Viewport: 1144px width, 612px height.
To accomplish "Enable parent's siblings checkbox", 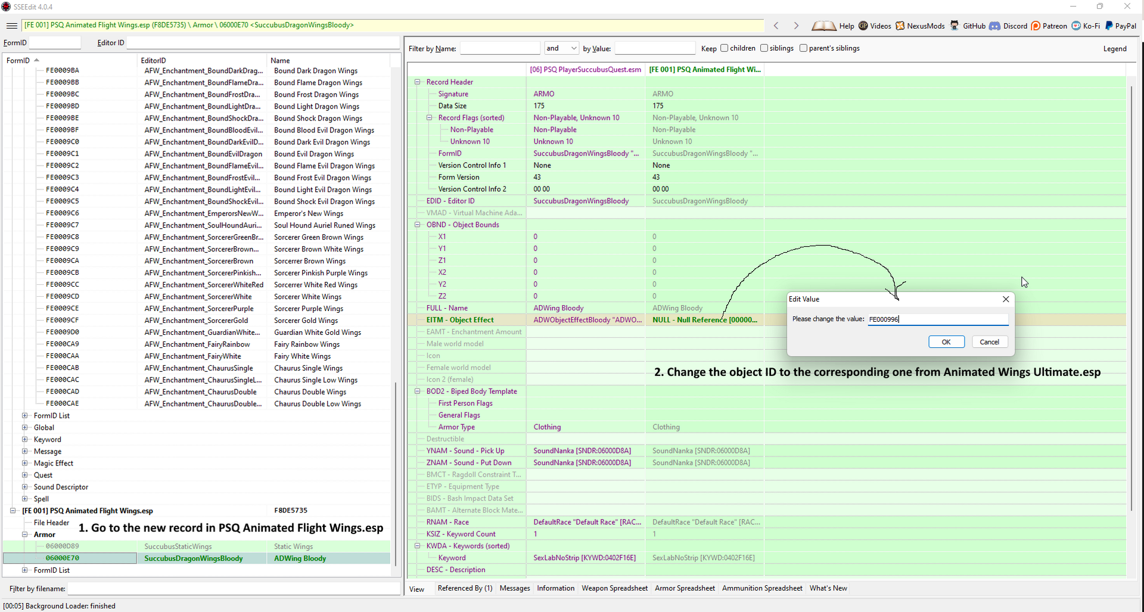I will [803, 48].
